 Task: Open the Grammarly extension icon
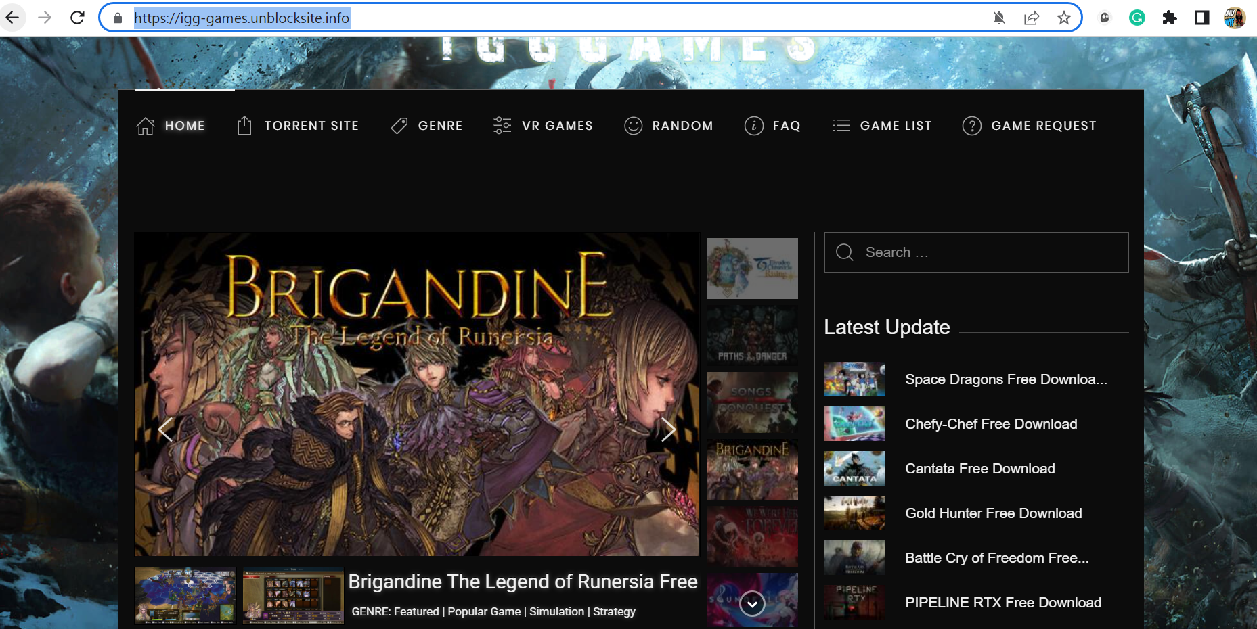(x=1137, y=18)
